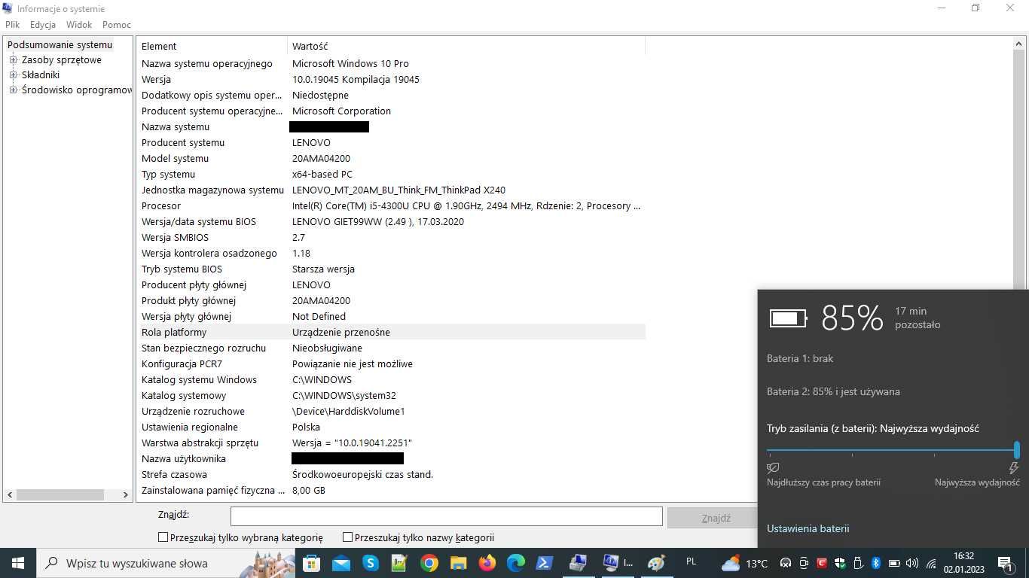Click the taskbar clock showing 16:32
The height and width of the screenshot is (578, 1029).
963,563
